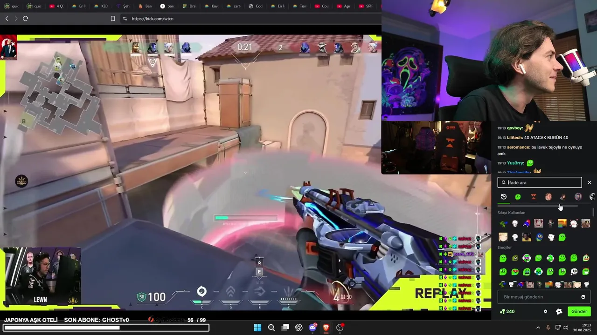
Task: Click the volume speaker tray icon
Action: pos(566,328)
